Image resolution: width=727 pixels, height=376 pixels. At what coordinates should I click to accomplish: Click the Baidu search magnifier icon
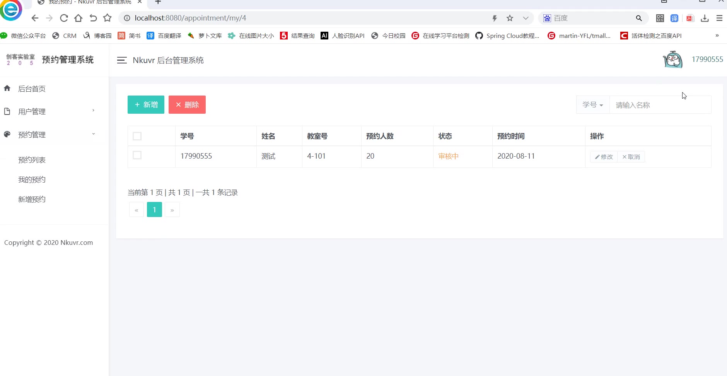pos(639,18)
